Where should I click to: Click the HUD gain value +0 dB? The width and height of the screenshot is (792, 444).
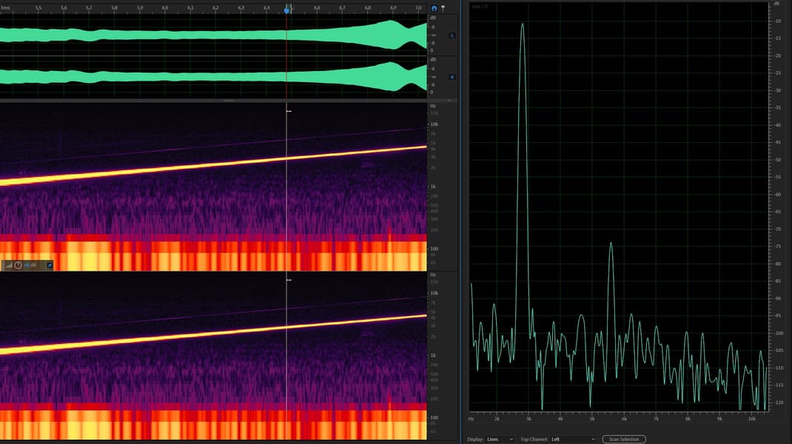30,265
